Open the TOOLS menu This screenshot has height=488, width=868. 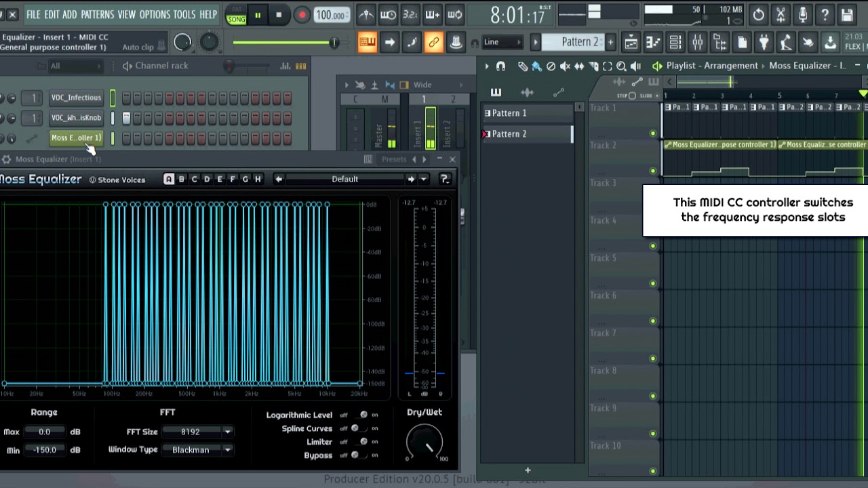coord(184,14)
